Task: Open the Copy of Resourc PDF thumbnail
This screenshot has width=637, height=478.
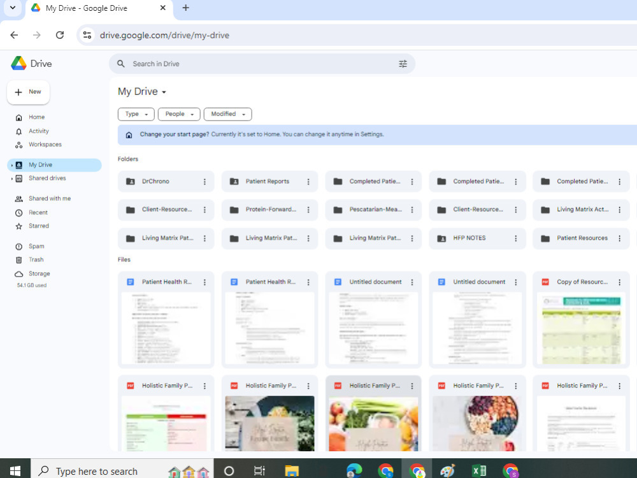Action: click(x=581, y=328)
